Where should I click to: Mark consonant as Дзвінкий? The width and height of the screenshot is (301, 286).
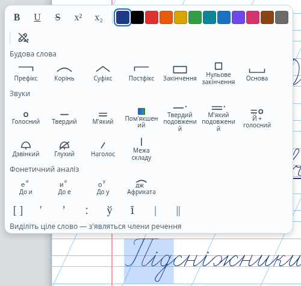(26, 149)
